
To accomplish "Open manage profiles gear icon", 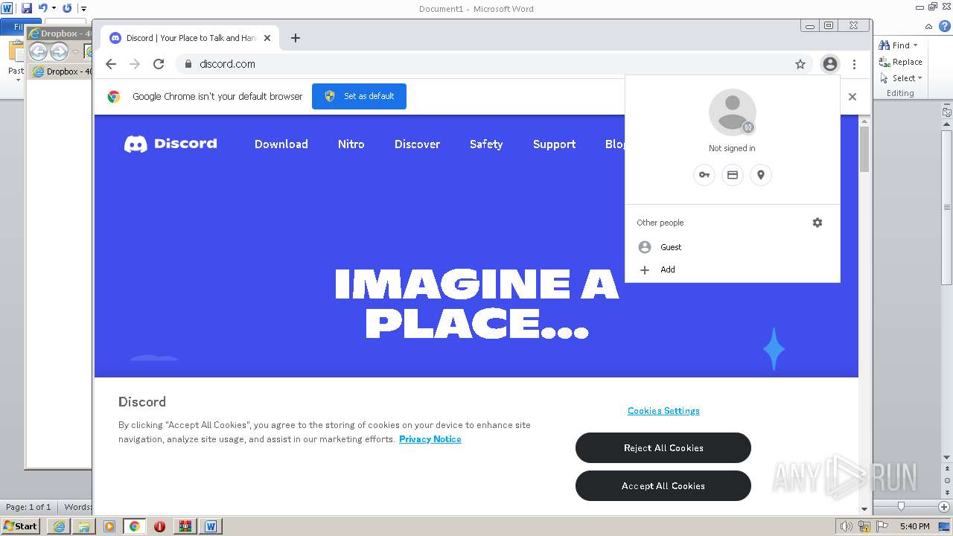I will click(x=817, y=223).
